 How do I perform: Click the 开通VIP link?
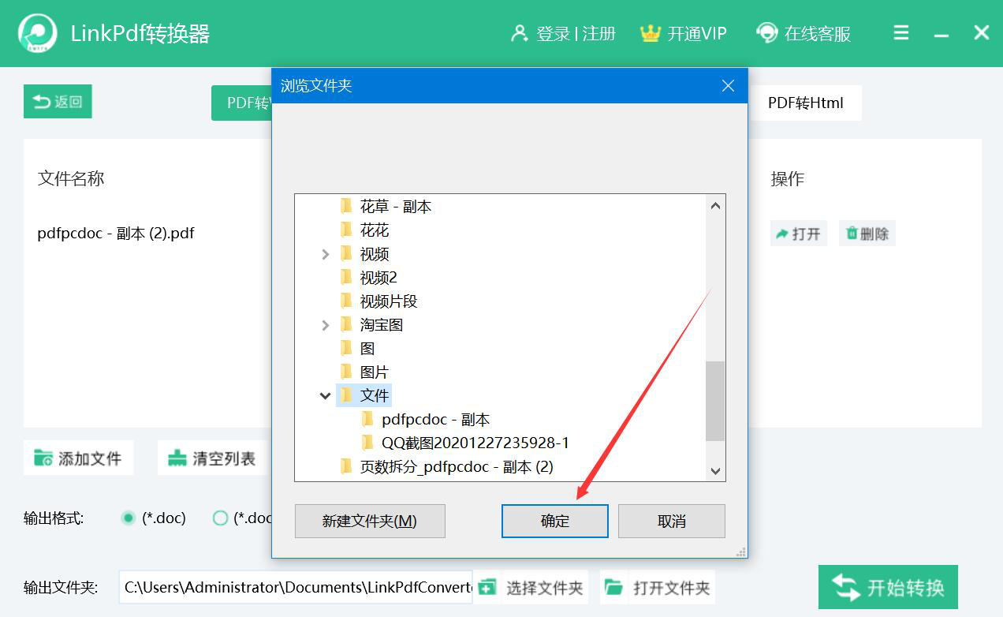click(x=697, y=34)
